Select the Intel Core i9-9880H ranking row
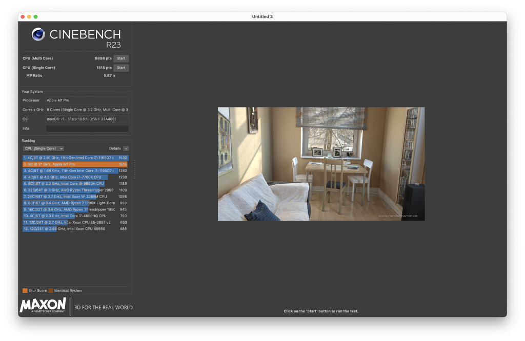 [75, 183]
